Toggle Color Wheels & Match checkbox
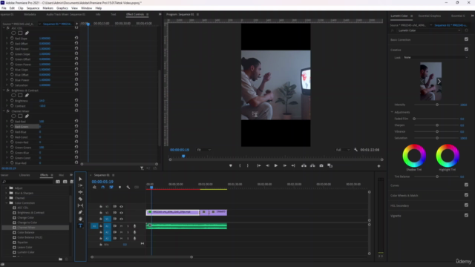Viewport: 475px width, 267px height. tap(466, 195)
